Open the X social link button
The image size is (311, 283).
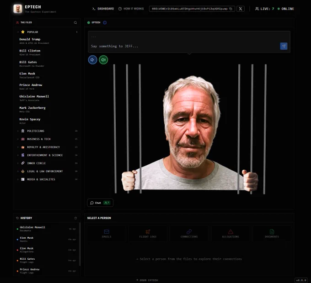coord(241,9)
